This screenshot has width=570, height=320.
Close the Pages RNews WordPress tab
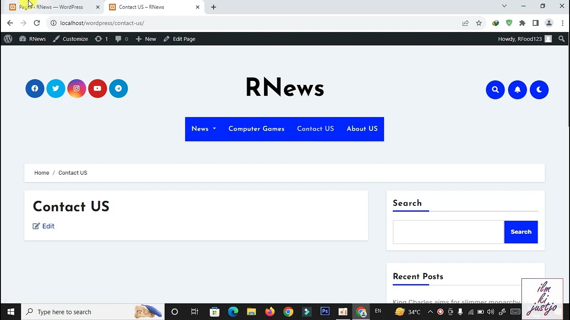[x=98, y=7]
